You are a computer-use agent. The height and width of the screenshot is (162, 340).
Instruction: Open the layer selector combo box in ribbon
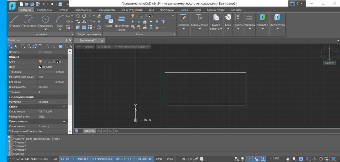(153, 16)
